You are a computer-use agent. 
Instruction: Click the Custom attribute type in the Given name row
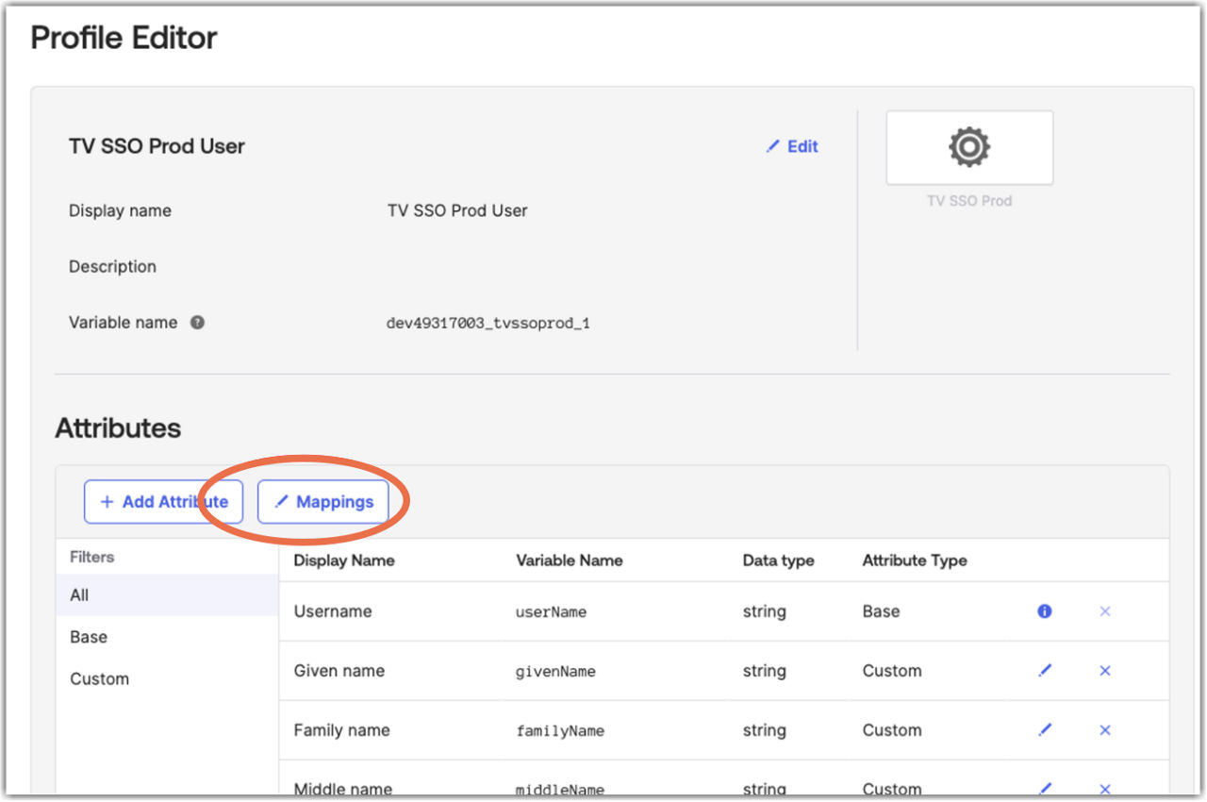click(x=892, y=671)
